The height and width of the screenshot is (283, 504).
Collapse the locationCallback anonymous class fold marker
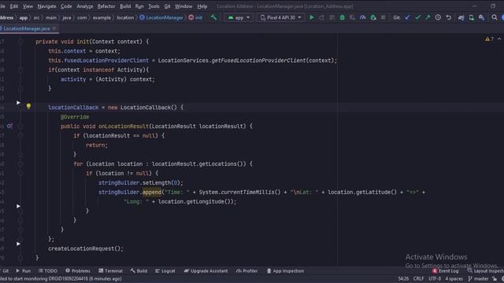coord(20,108)
